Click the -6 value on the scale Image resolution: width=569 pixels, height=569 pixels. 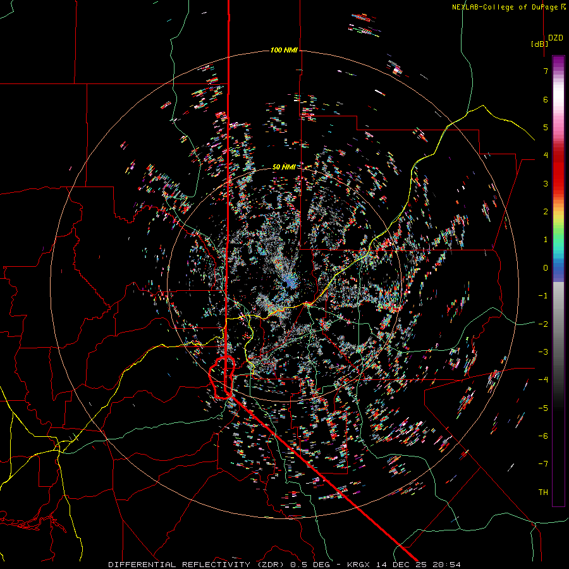pyautogui.click(x=543, y=436)
